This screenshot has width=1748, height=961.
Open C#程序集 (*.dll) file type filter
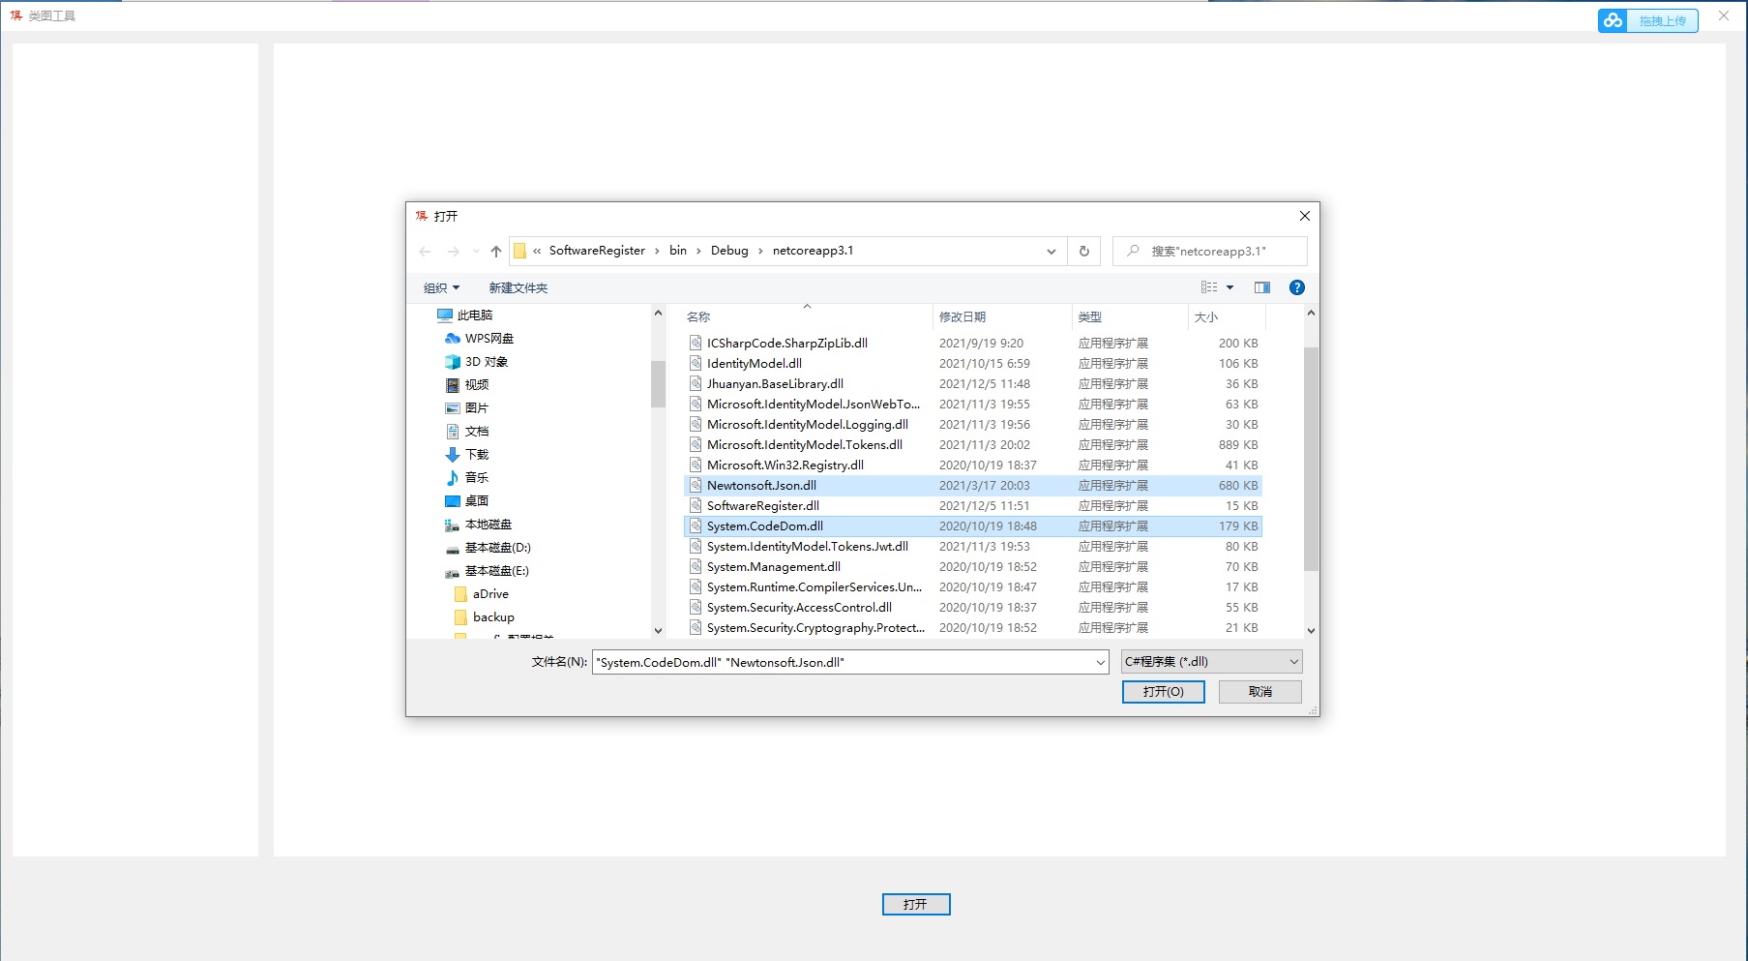[1212, 662]
